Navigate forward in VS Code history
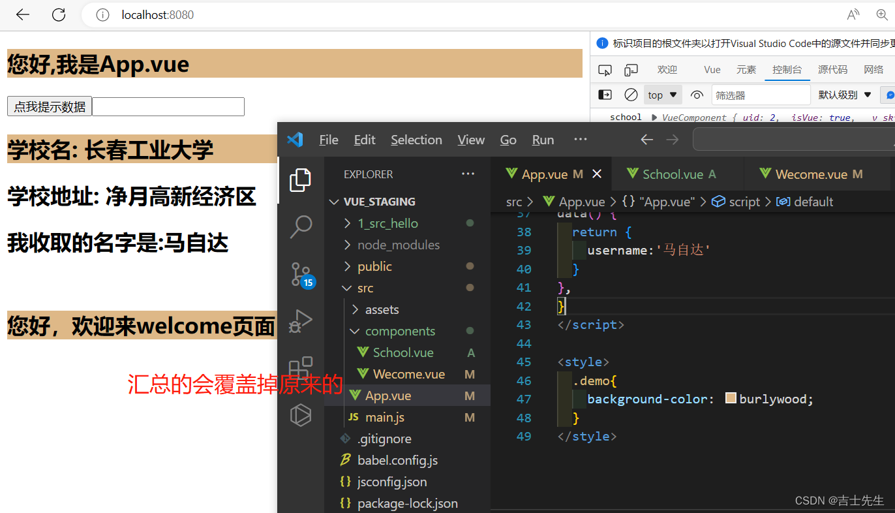Image resolution: width=895 pixels, height=513 pixels. pos(673,139)
